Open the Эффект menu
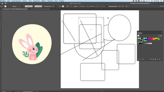This screenshot has width=164, height=92. [43, 1]
